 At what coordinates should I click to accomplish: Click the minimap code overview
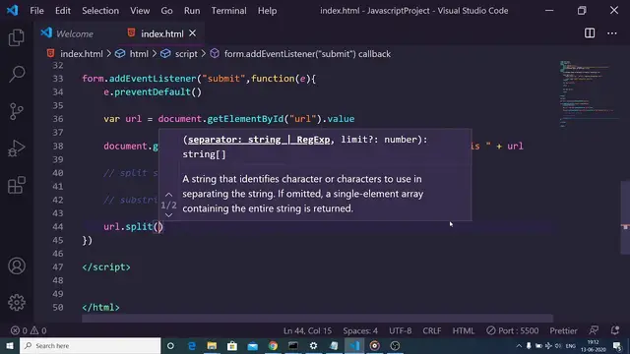pyautogui.click(x=589, y=94)
